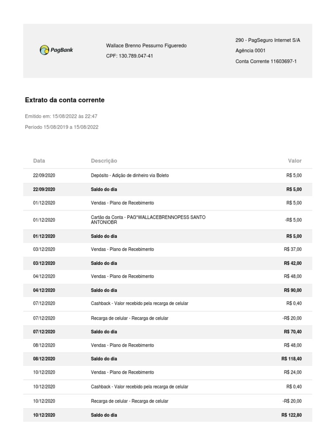Click the Data column header

pyautogui.click(x=39, y=161)
